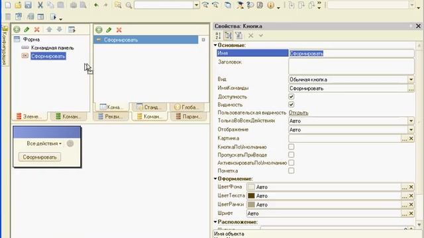
Task: Click the ЦветРамки color swatch
Action: pos(251,204)
